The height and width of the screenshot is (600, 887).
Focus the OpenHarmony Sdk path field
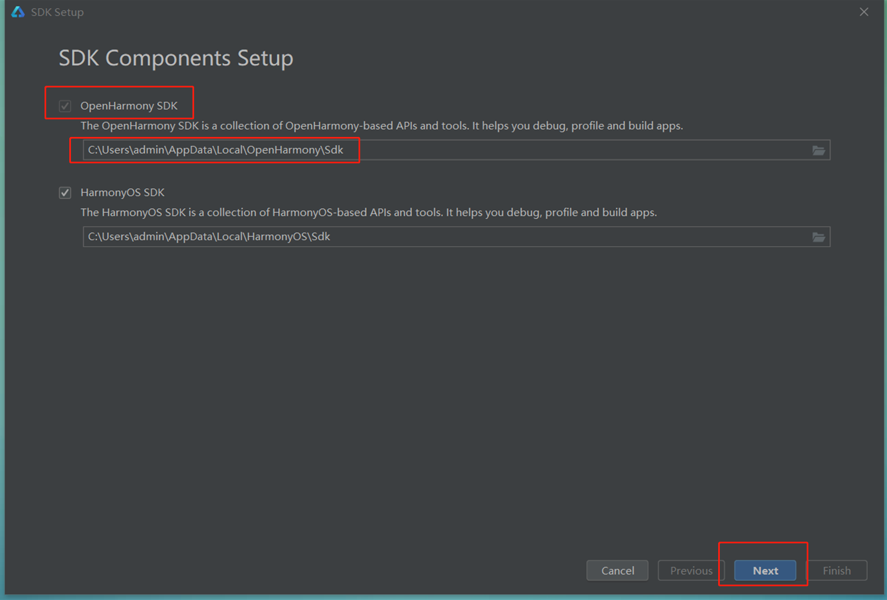pos(445,150)
